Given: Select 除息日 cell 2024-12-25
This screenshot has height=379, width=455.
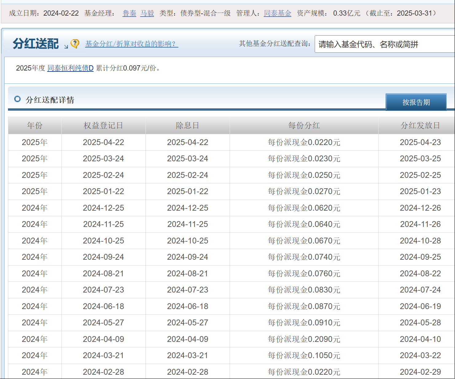Looking at the screenshot, I should coord(188,208).
